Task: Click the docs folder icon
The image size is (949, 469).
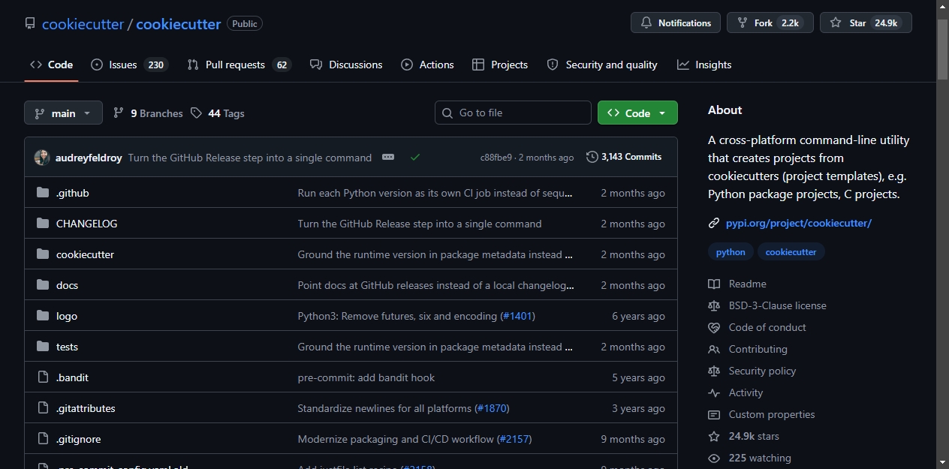Action: point(43,285)
